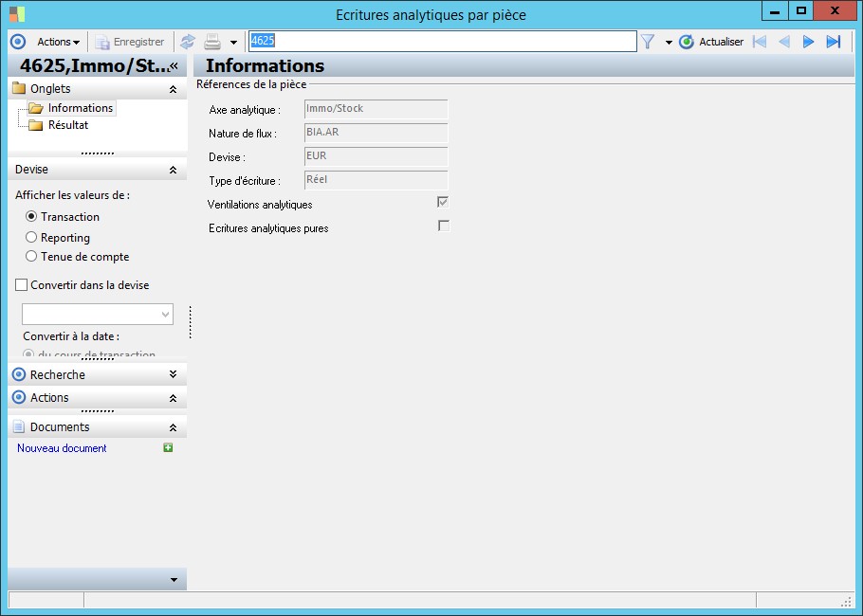Click the sidebar Actions circle icon
The height and width of the screenshot is (616, 863).
tap(19, 397)
